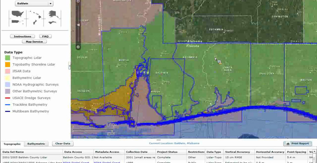Jump to the Alaska region icon

point(53,14)
